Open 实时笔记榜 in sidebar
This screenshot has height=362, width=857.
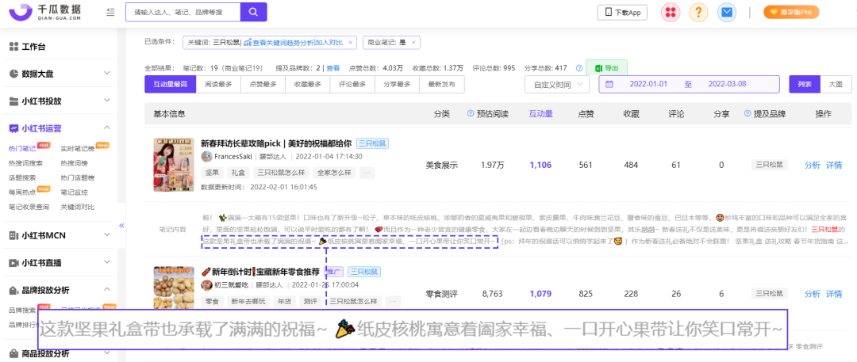point(77,148)
